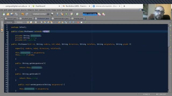172x96 pixels.
Task: Switch to the Student.java tab
Action: tap(27, 19)
